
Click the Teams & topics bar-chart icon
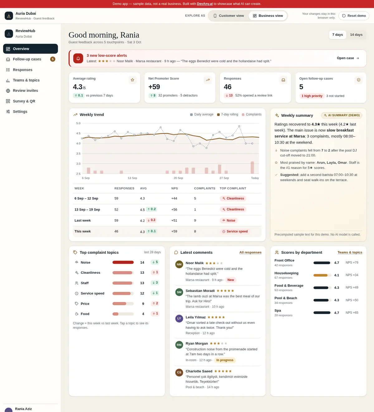[8, 80]
